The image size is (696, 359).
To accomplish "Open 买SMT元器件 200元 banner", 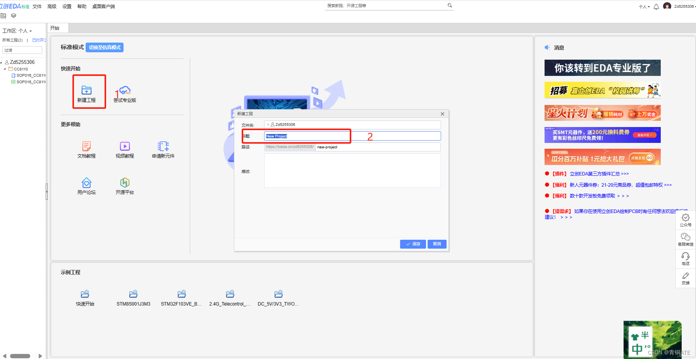I will [x=602, y=135].
